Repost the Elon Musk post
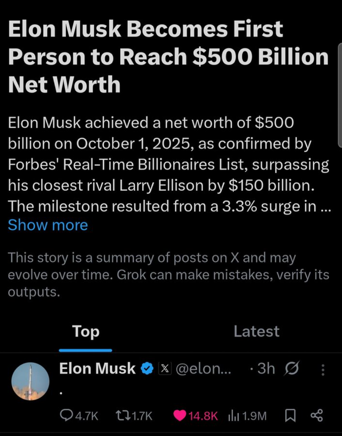Image resolution: width=342 pixels, height=436 pixels. (x=122, y=415)
